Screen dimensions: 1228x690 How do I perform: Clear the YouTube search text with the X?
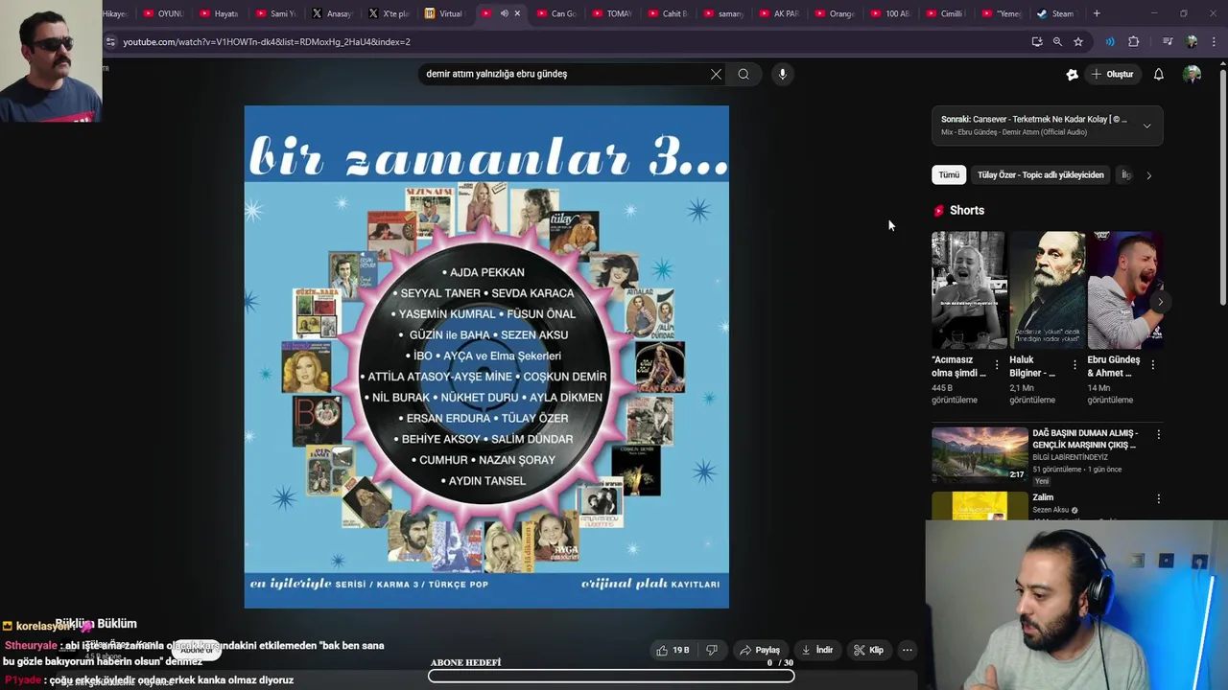coord(716,74)
